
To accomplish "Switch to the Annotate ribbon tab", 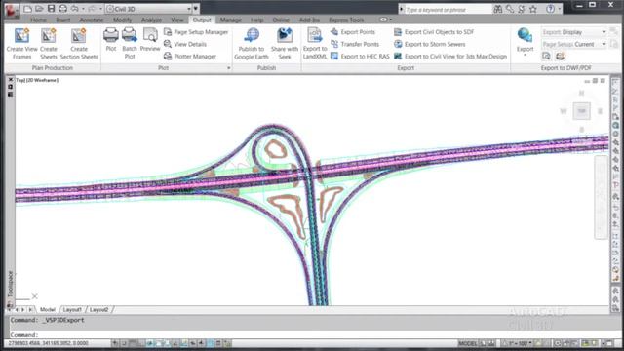I will point(92,19).
